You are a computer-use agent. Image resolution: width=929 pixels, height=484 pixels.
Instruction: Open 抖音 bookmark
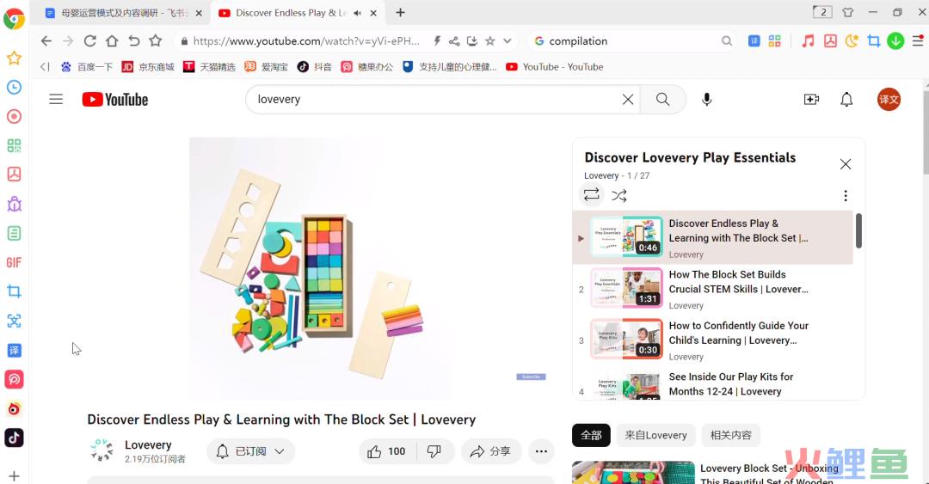(x=315, y=67)
